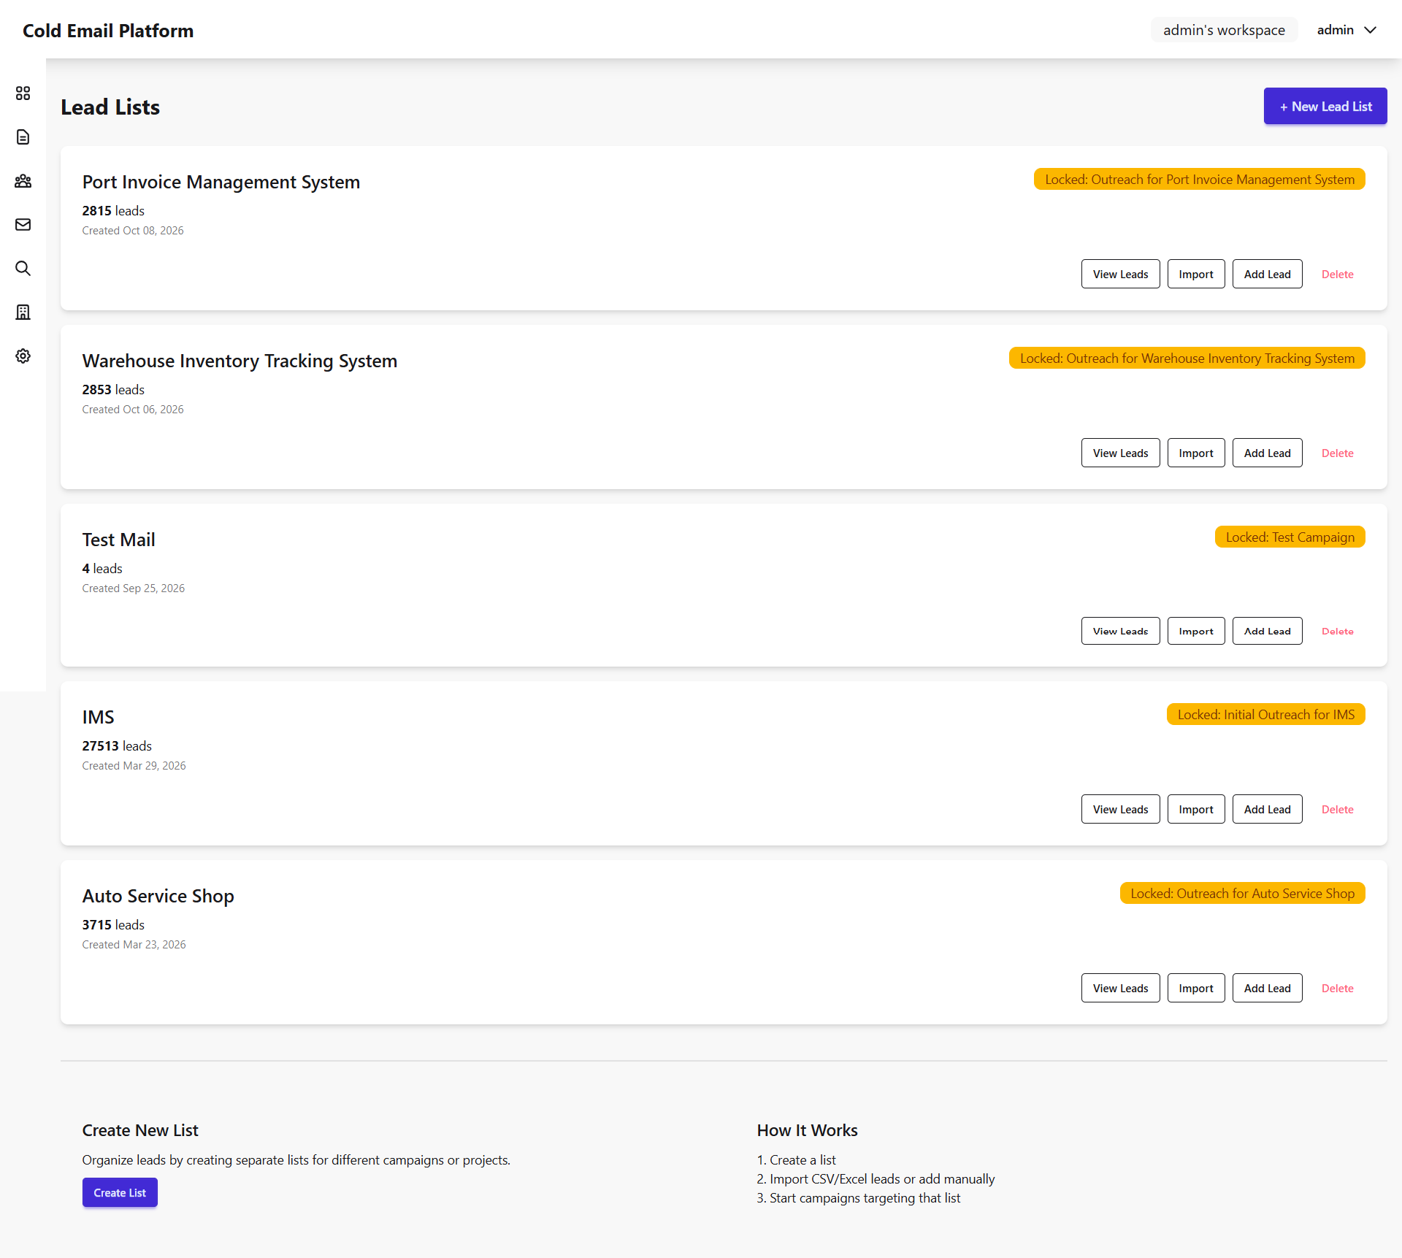Image resolution: width=1402 pixels, height=1258 pixels.
Task: Open the document templates icon in sidebar
Action: coord(23,137)
